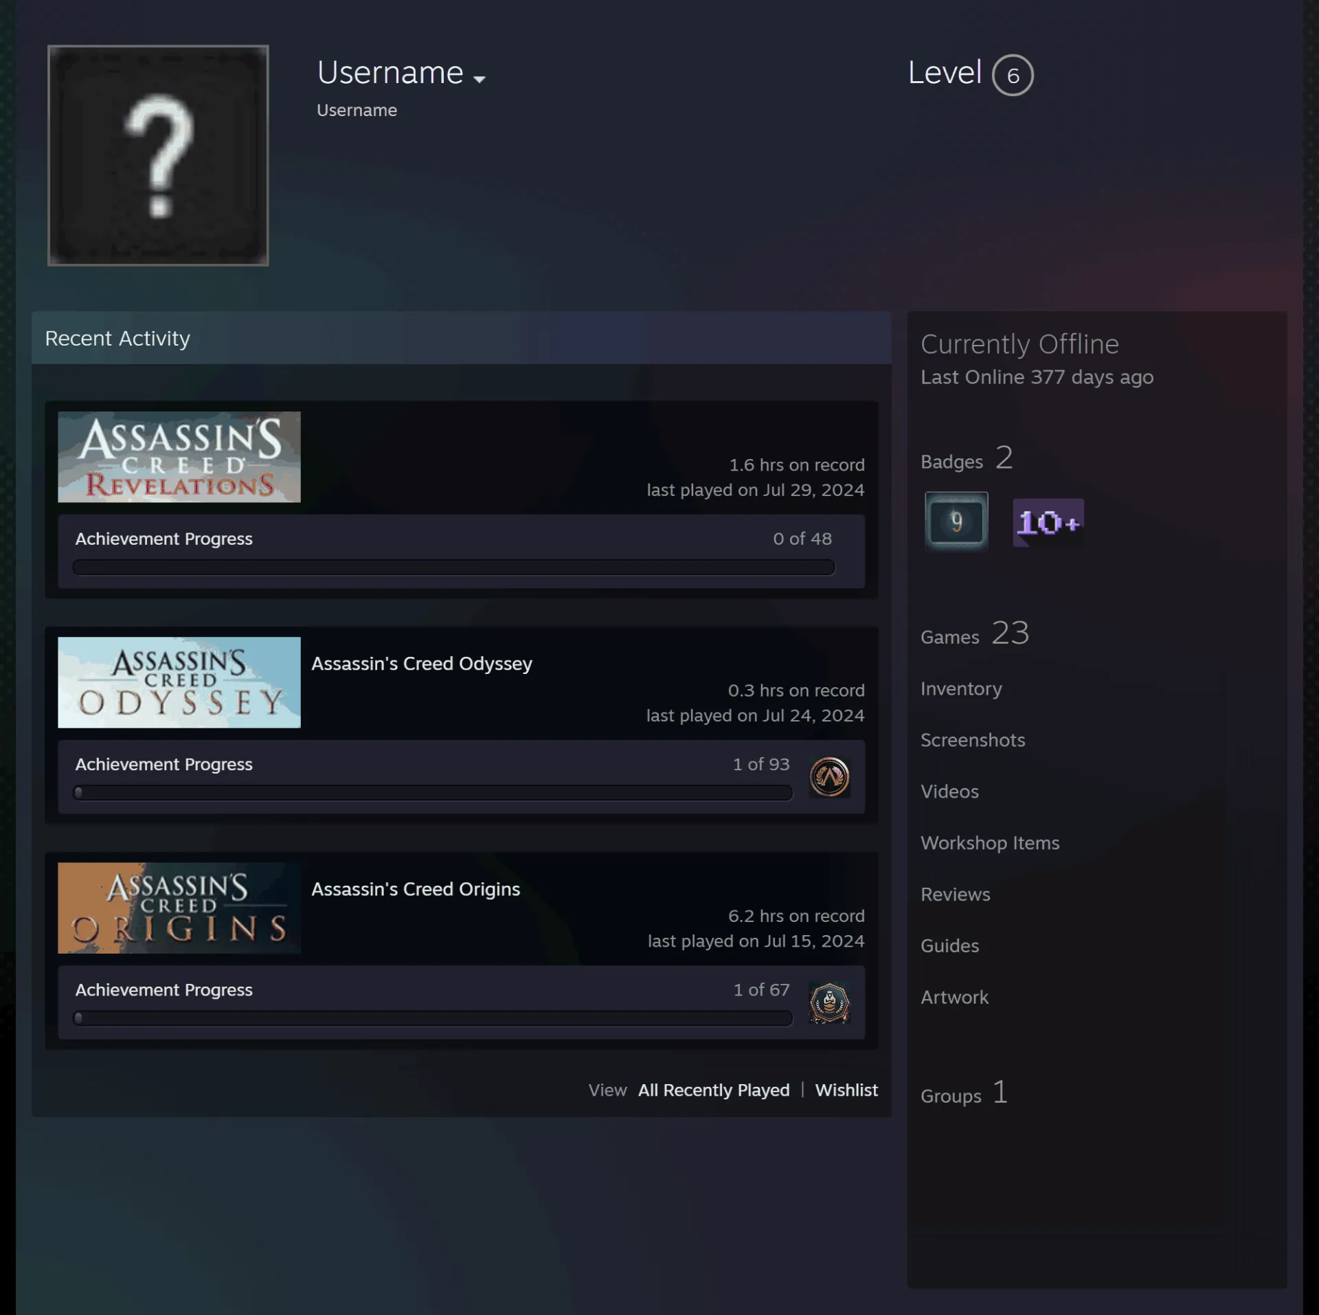Click the Level label text
Viewport: 1319px width, 1315px height.
point(945,73)
